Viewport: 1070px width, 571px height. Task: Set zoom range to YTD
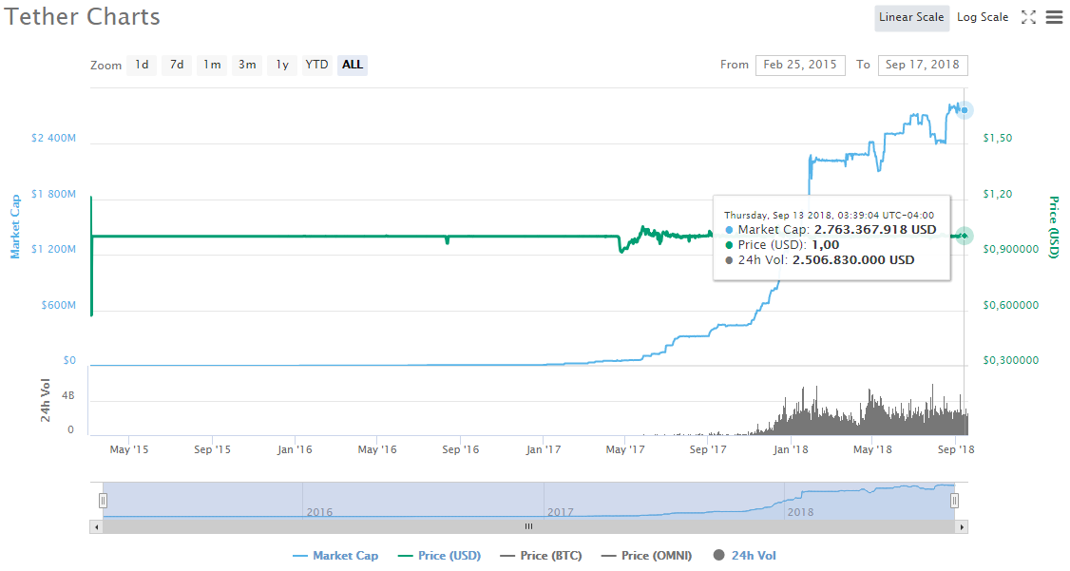316,65
